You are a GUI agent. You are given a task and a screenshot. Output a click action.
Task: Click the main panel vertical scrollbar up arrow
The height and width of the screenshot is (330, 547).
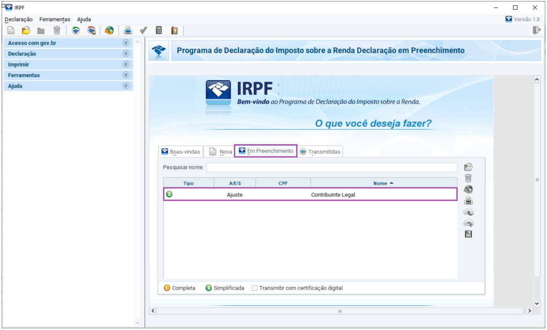point(537,79)
